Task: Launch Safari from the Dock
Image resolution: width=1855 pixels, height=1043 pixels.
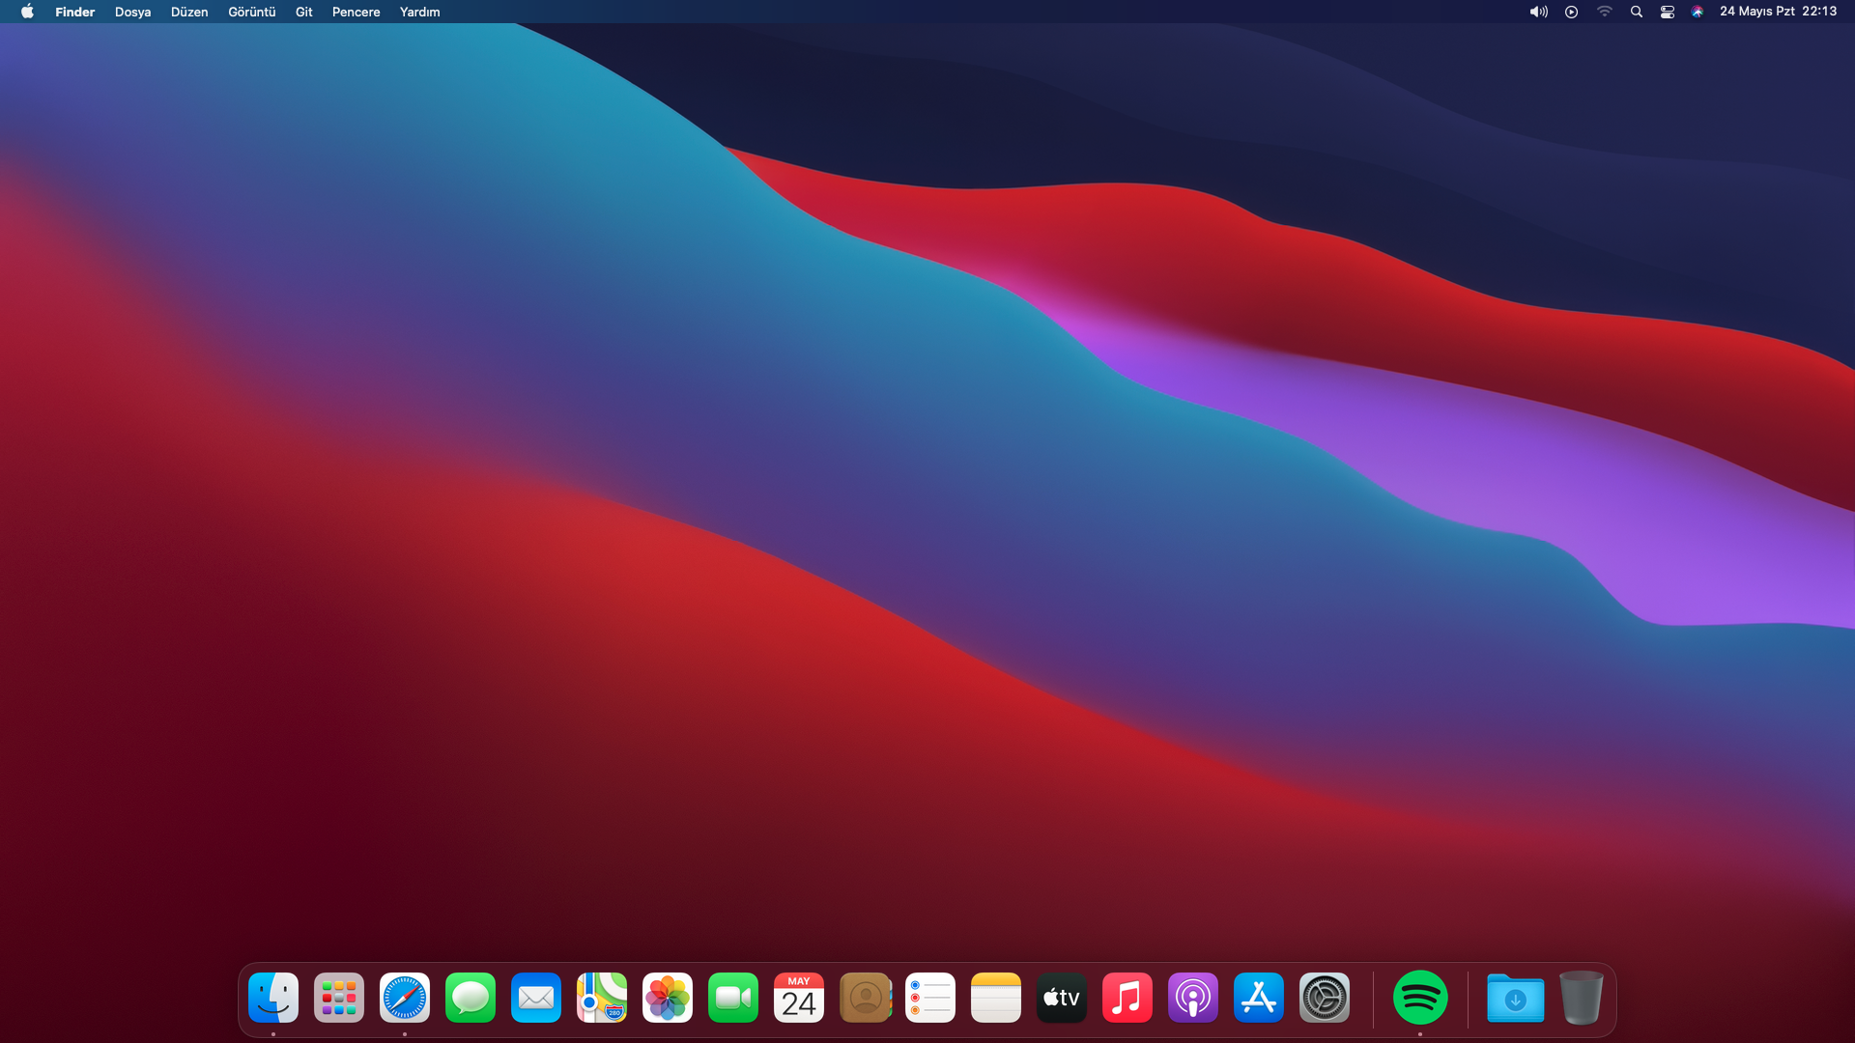Action: pyautogui.click(x=405, y=998)
